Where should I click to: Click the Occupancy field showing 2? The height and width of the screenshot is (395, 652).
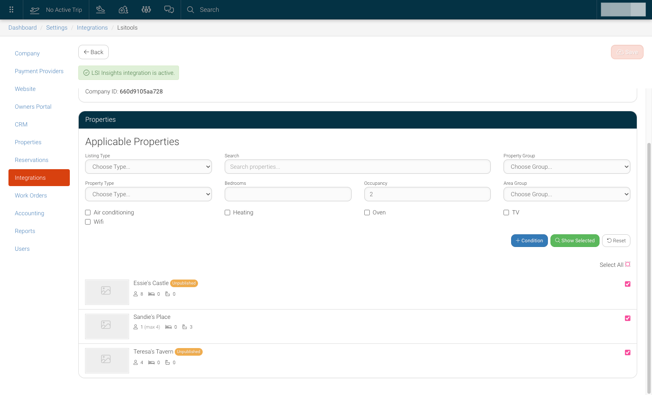(427, 194)
